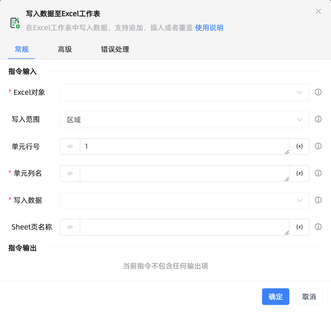This screenshot has height=313, width=331.
Task: Switch to the 高级 tab
Action: [65, 49]
